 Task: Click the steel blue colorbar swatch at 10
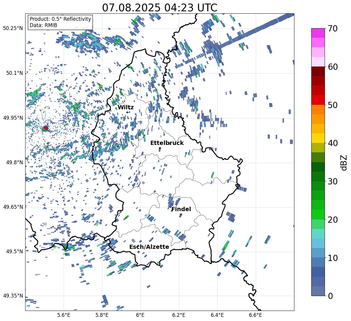(x=318, y=262)
